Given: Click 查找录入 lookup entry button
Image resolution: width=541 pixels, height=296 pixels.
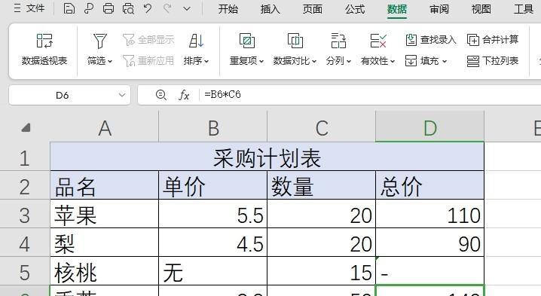Looking at the screenshot, I should pyautogui.click(x=430, y=40).
